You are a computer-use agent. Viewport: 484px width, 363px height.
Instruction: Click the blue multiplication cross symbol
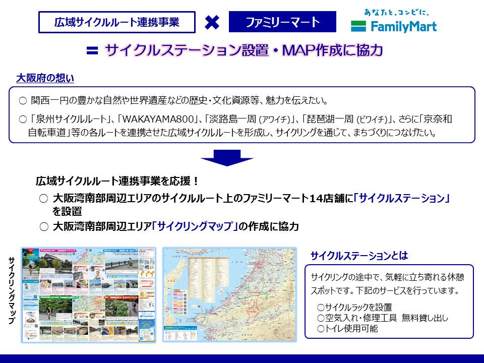pyautogui.click(x=212, y=22)
